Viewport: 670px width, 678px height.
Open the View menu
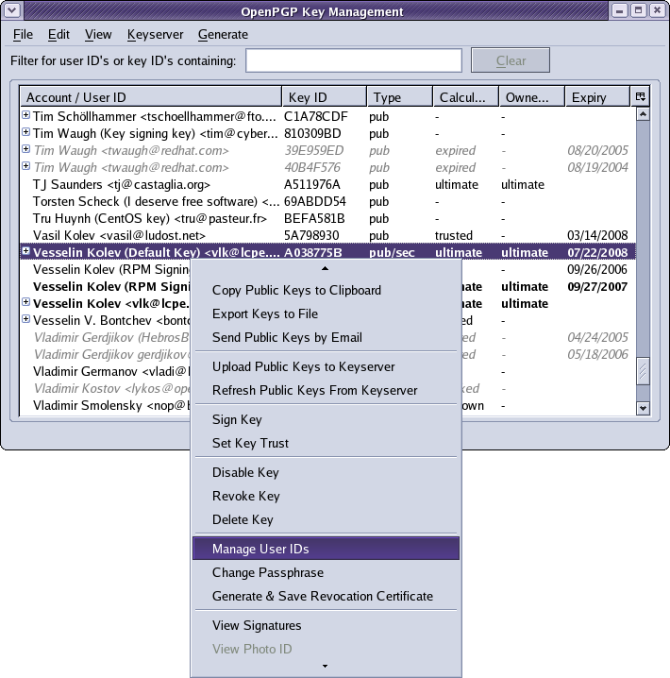click(x=98, y=35)
